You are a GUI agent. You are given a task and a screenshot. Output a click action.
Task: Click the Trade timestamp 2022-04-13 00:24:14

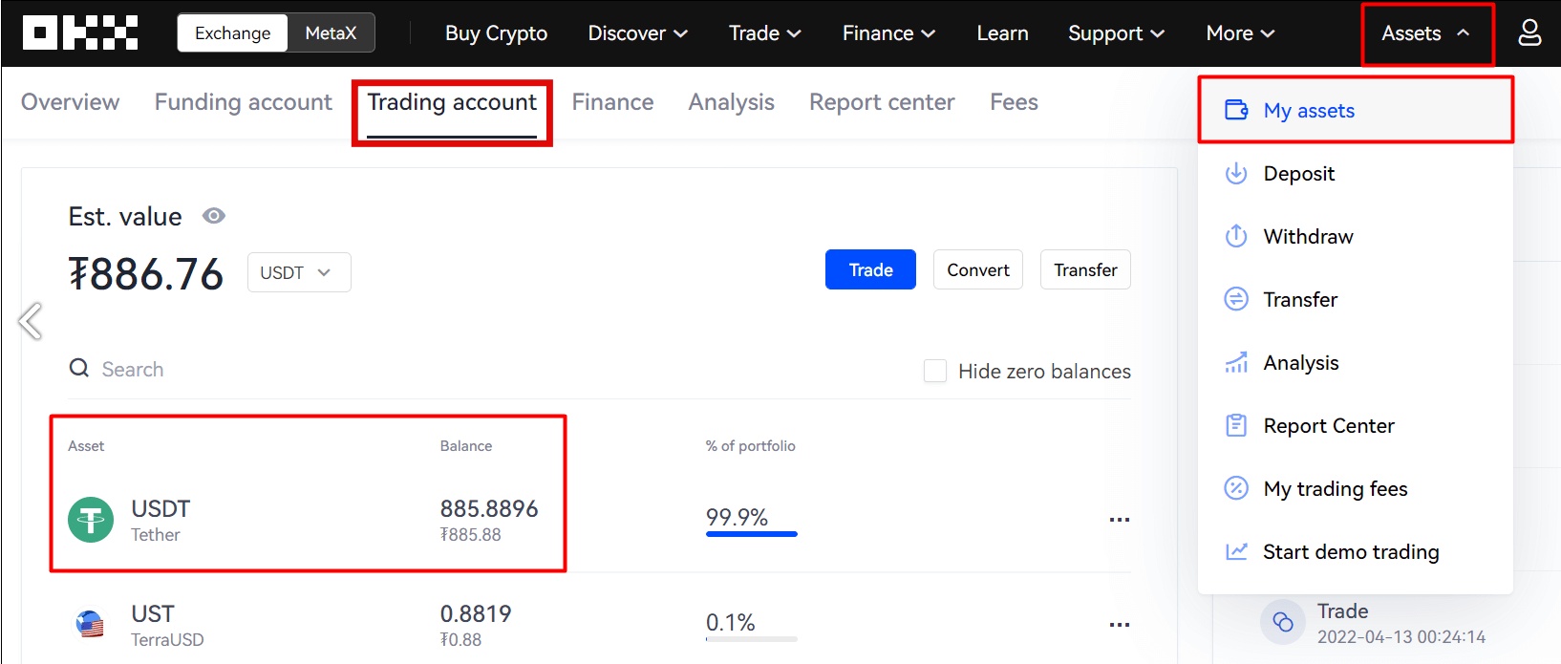point(1401,636)
